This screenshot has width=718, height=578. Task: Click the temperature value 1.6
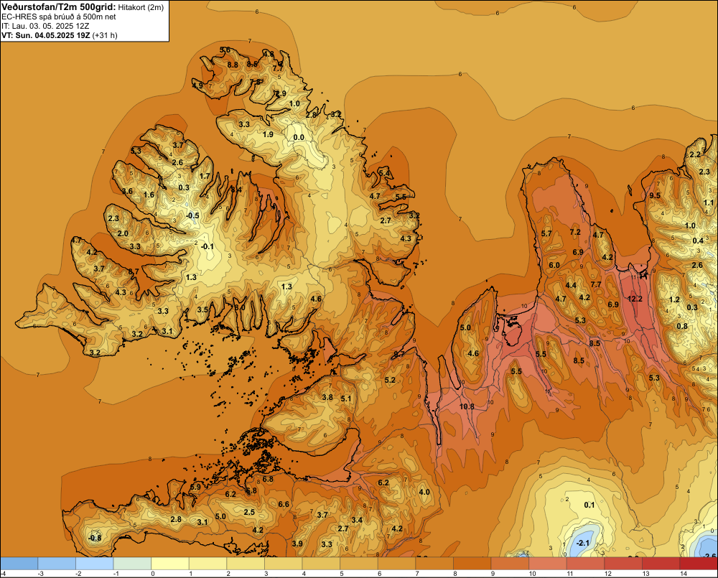click(149, 195)
